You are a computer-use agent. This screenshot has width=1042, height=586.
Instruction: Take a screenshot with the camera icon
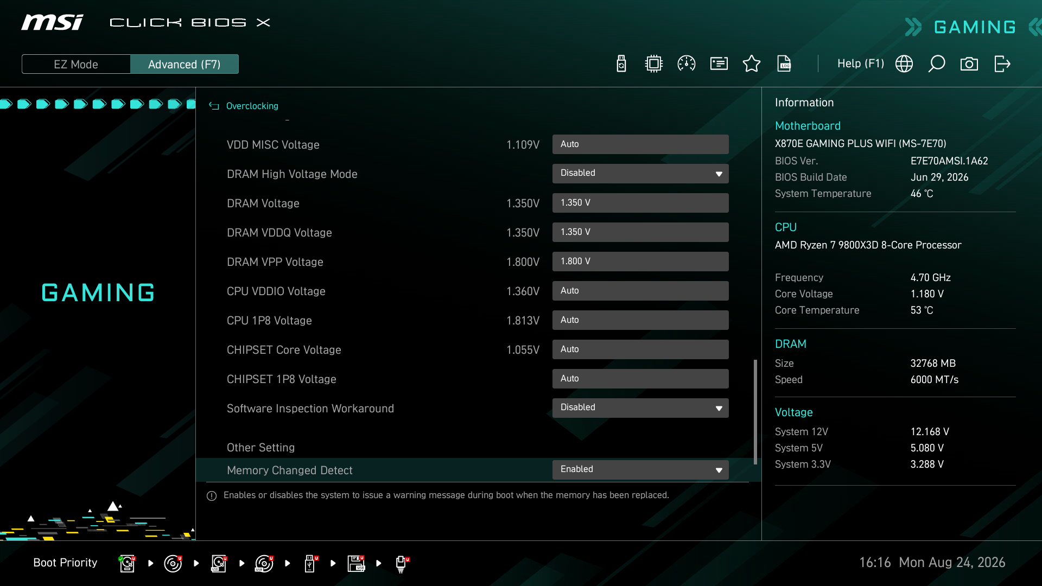(969, 64)
